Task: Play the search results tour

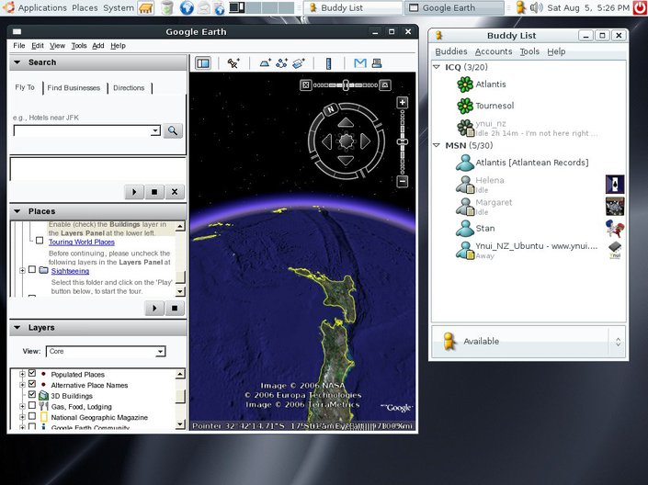Action: tap(134, 192)
